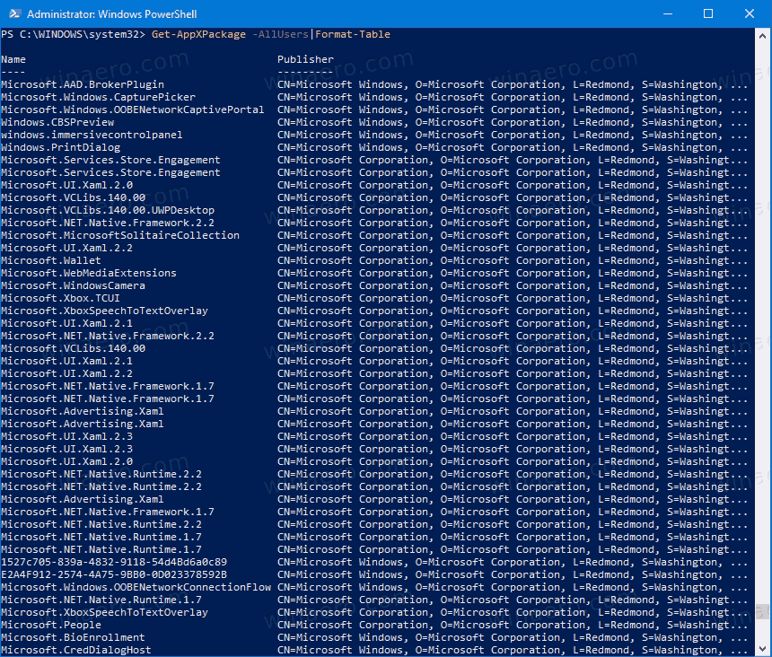The height and width of the screenshot is (657, 772).
Task: Select the Microsoft.WindowsCamera entry
Action: point(73,285)
